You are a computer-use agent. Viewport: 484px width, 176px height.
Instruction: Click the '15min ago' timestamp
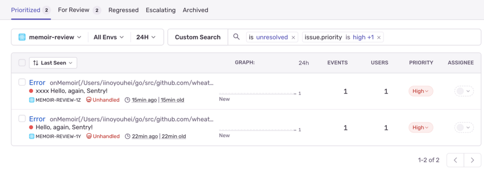coord(145,100)
